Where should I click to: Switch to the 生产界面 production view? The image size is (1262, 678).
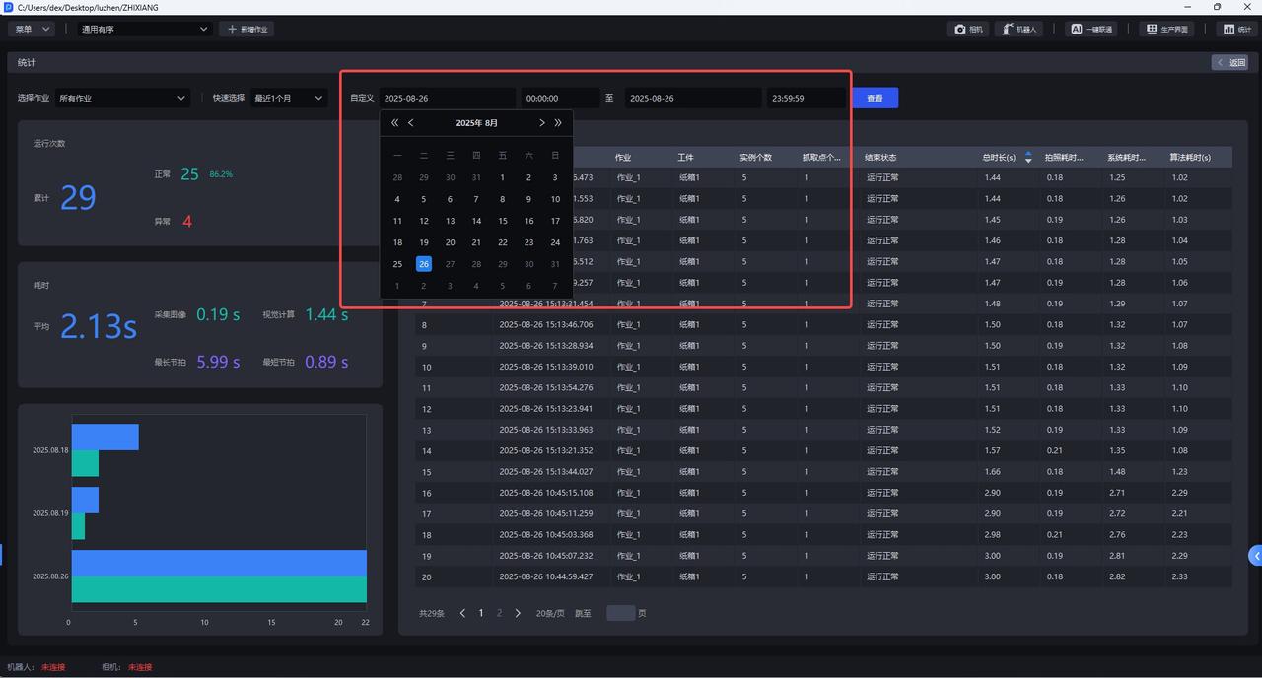pyautogui.click(x=1165, y=30)
